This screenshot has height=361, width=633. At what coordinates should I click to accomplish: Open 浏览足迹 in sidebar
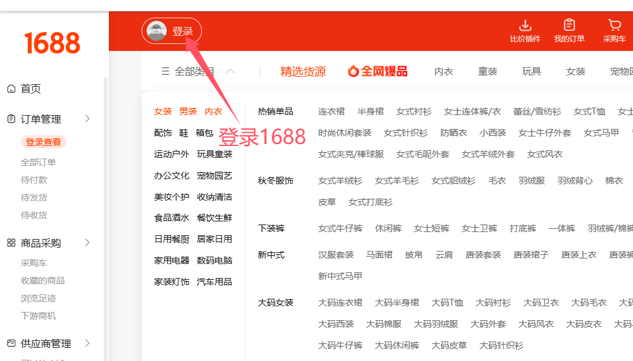coord(38,299)
